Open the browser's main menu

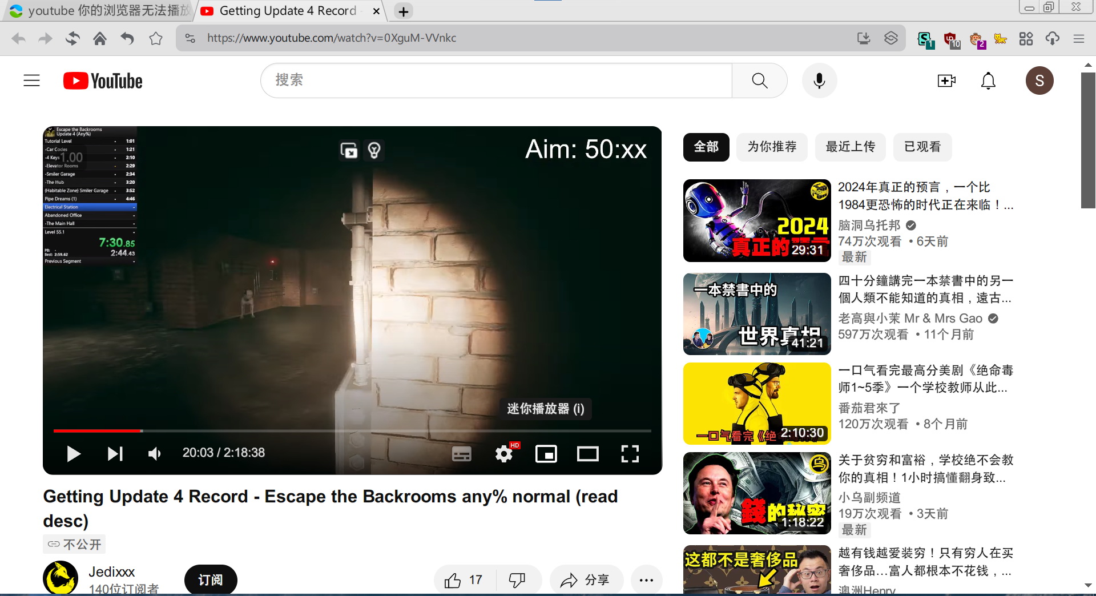[1078, 38]
